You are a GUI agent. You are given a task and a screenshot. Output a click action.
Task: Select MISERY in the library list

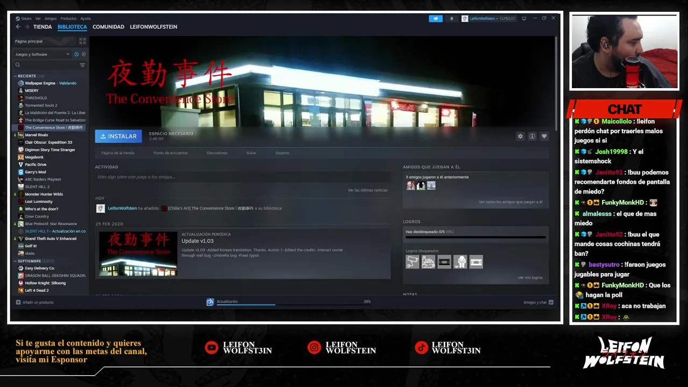click(x=32, y=91)
